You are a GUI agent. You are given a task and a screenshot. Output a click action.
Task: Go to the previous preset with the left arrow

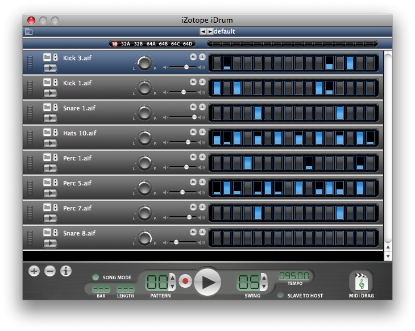click(203, 31)
